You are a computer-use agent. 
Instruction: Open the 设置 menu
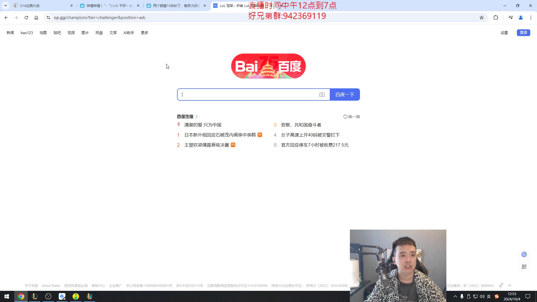click(x=504, y=33)
